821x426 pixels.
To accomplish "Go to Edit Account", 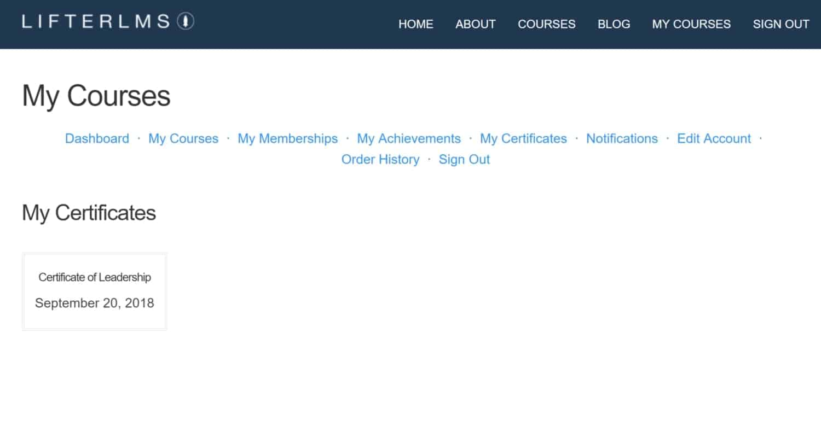I will pyautogui.click(x=714, y=139).
